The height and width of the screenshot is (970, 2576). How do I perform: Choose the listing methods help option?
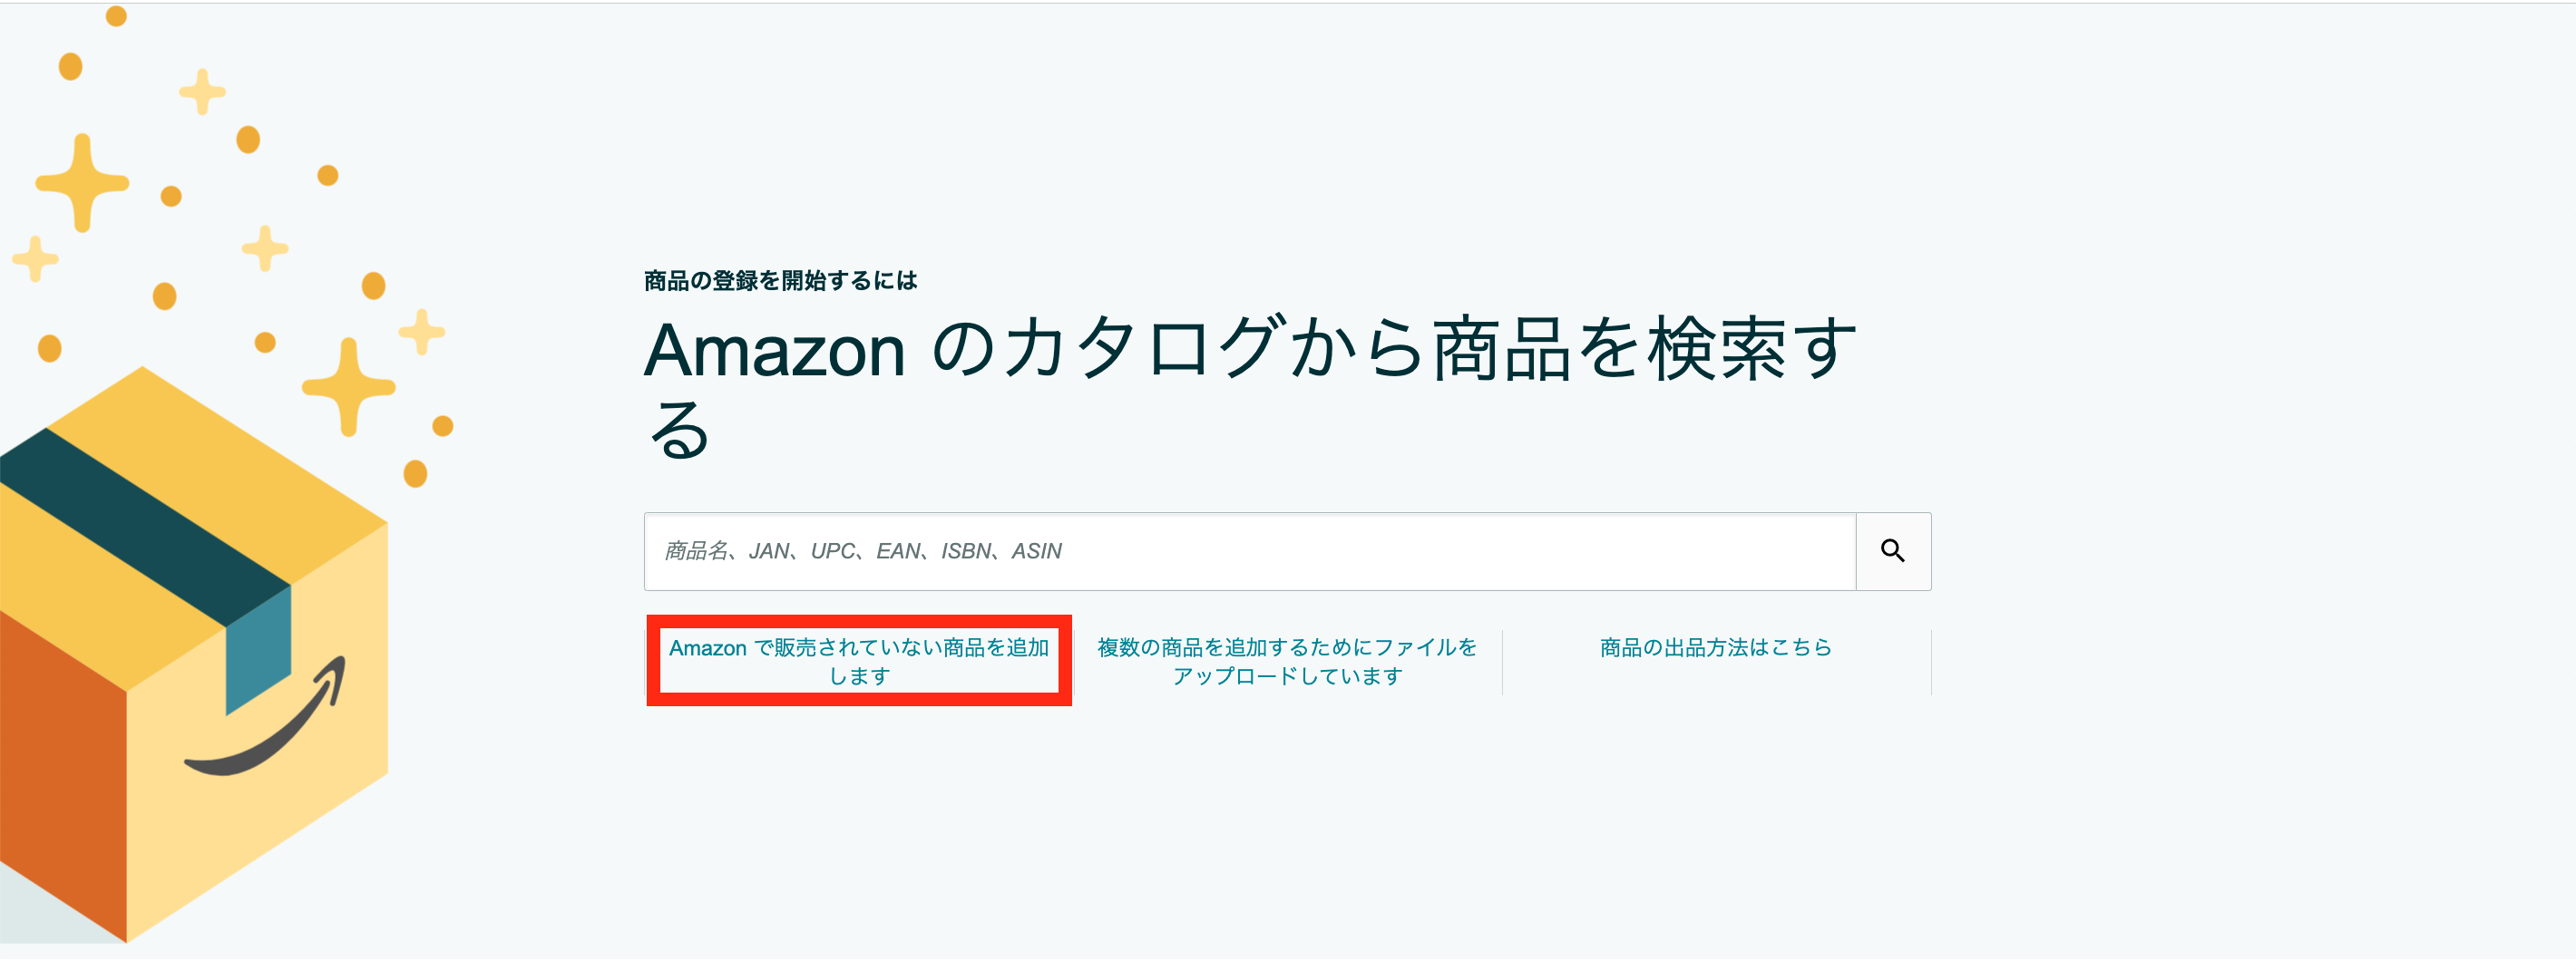tap(1716, 647)
